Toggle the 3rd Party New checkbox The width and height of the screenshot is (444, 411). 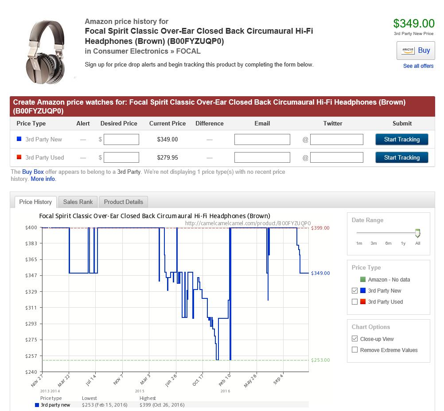[354, 291]
